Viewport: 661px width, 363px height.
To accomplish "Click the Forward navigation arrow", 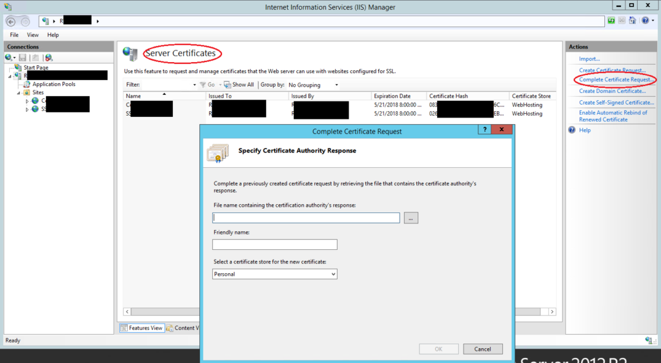I will (25, 21).
